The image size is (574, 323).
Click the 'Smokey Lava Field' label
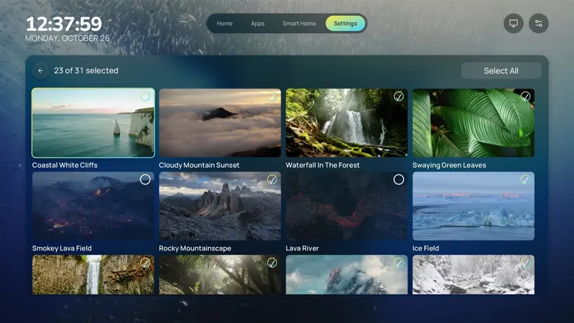click(62, 248)
